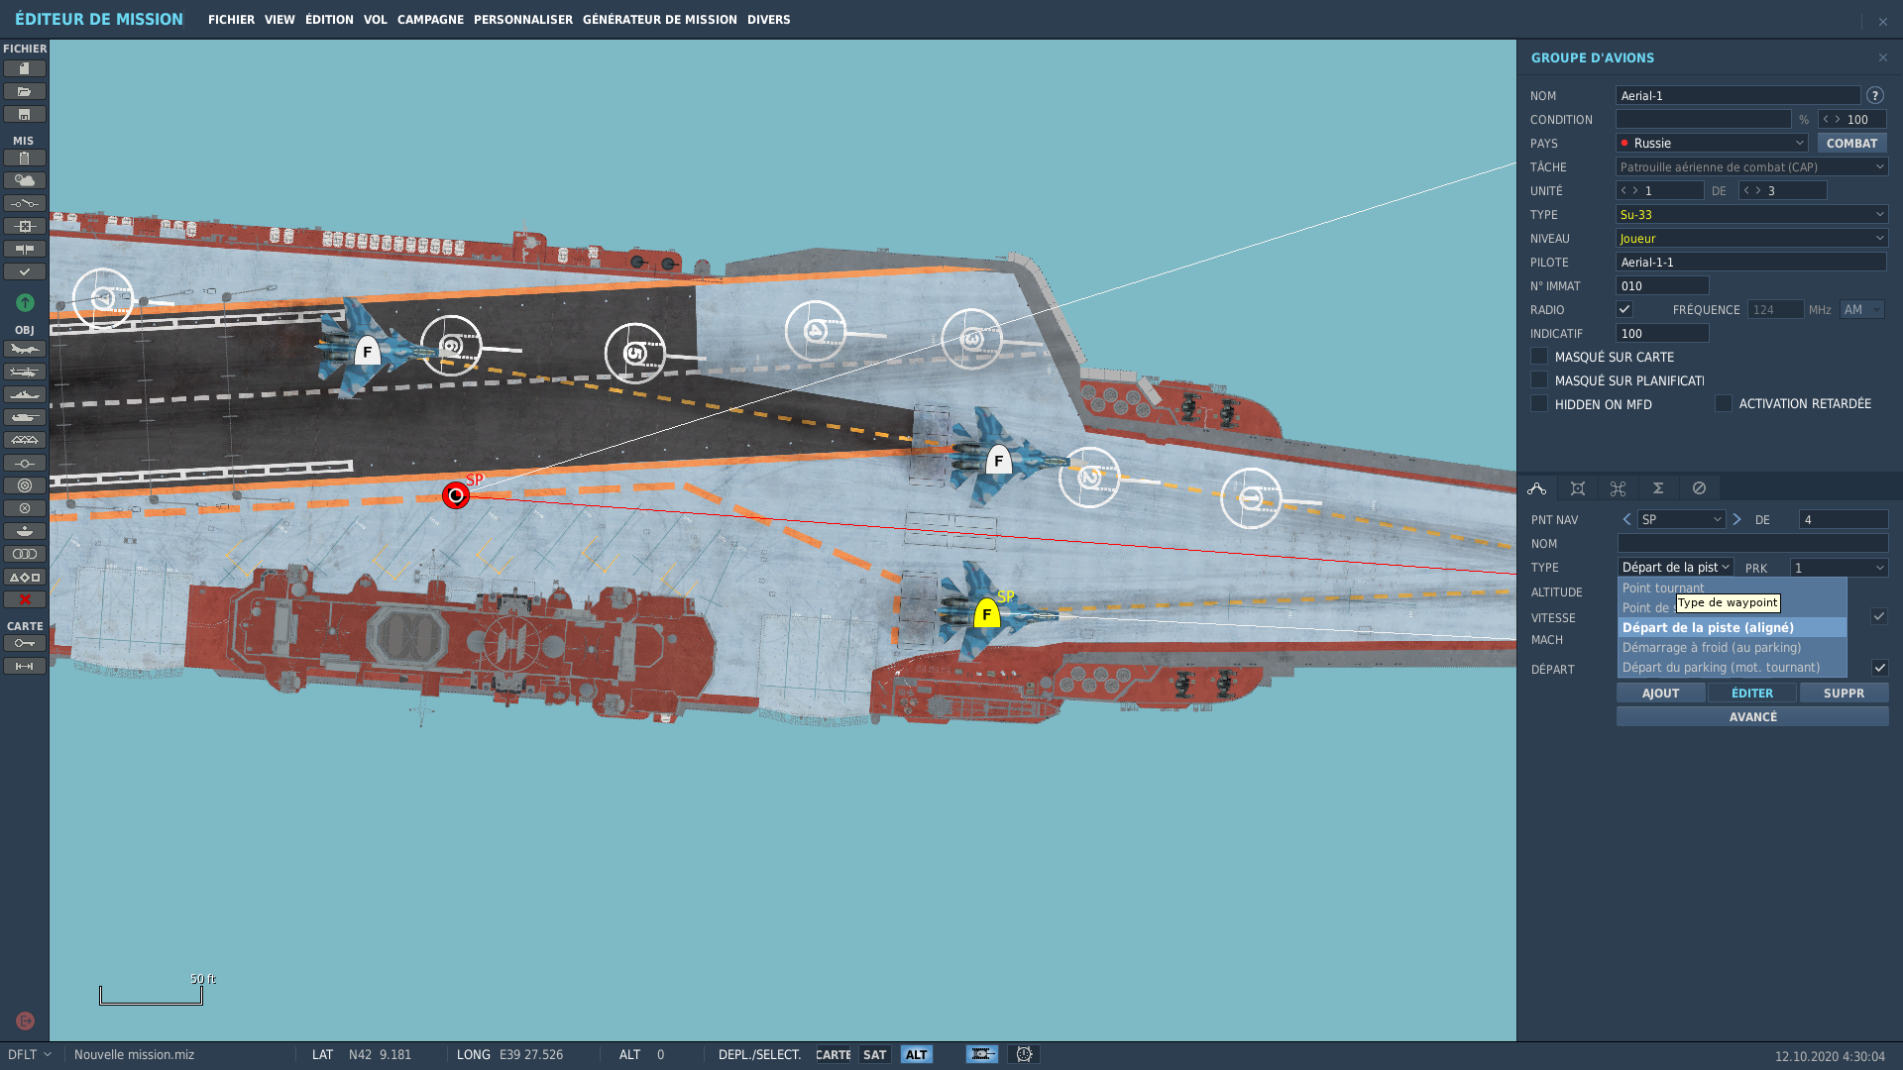1903x1070 pixels.
Task: Open the TÂCHE task dropdown
Action: point(1752,166)
